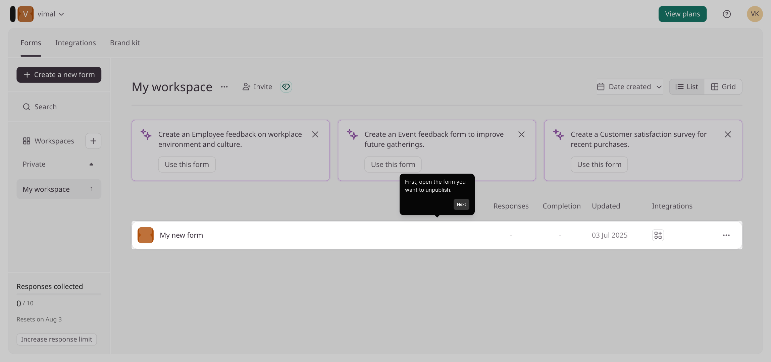The width and height of the screenshot is (771, 362).
Task: Use this form for Employee feedback
Action: 187,165
